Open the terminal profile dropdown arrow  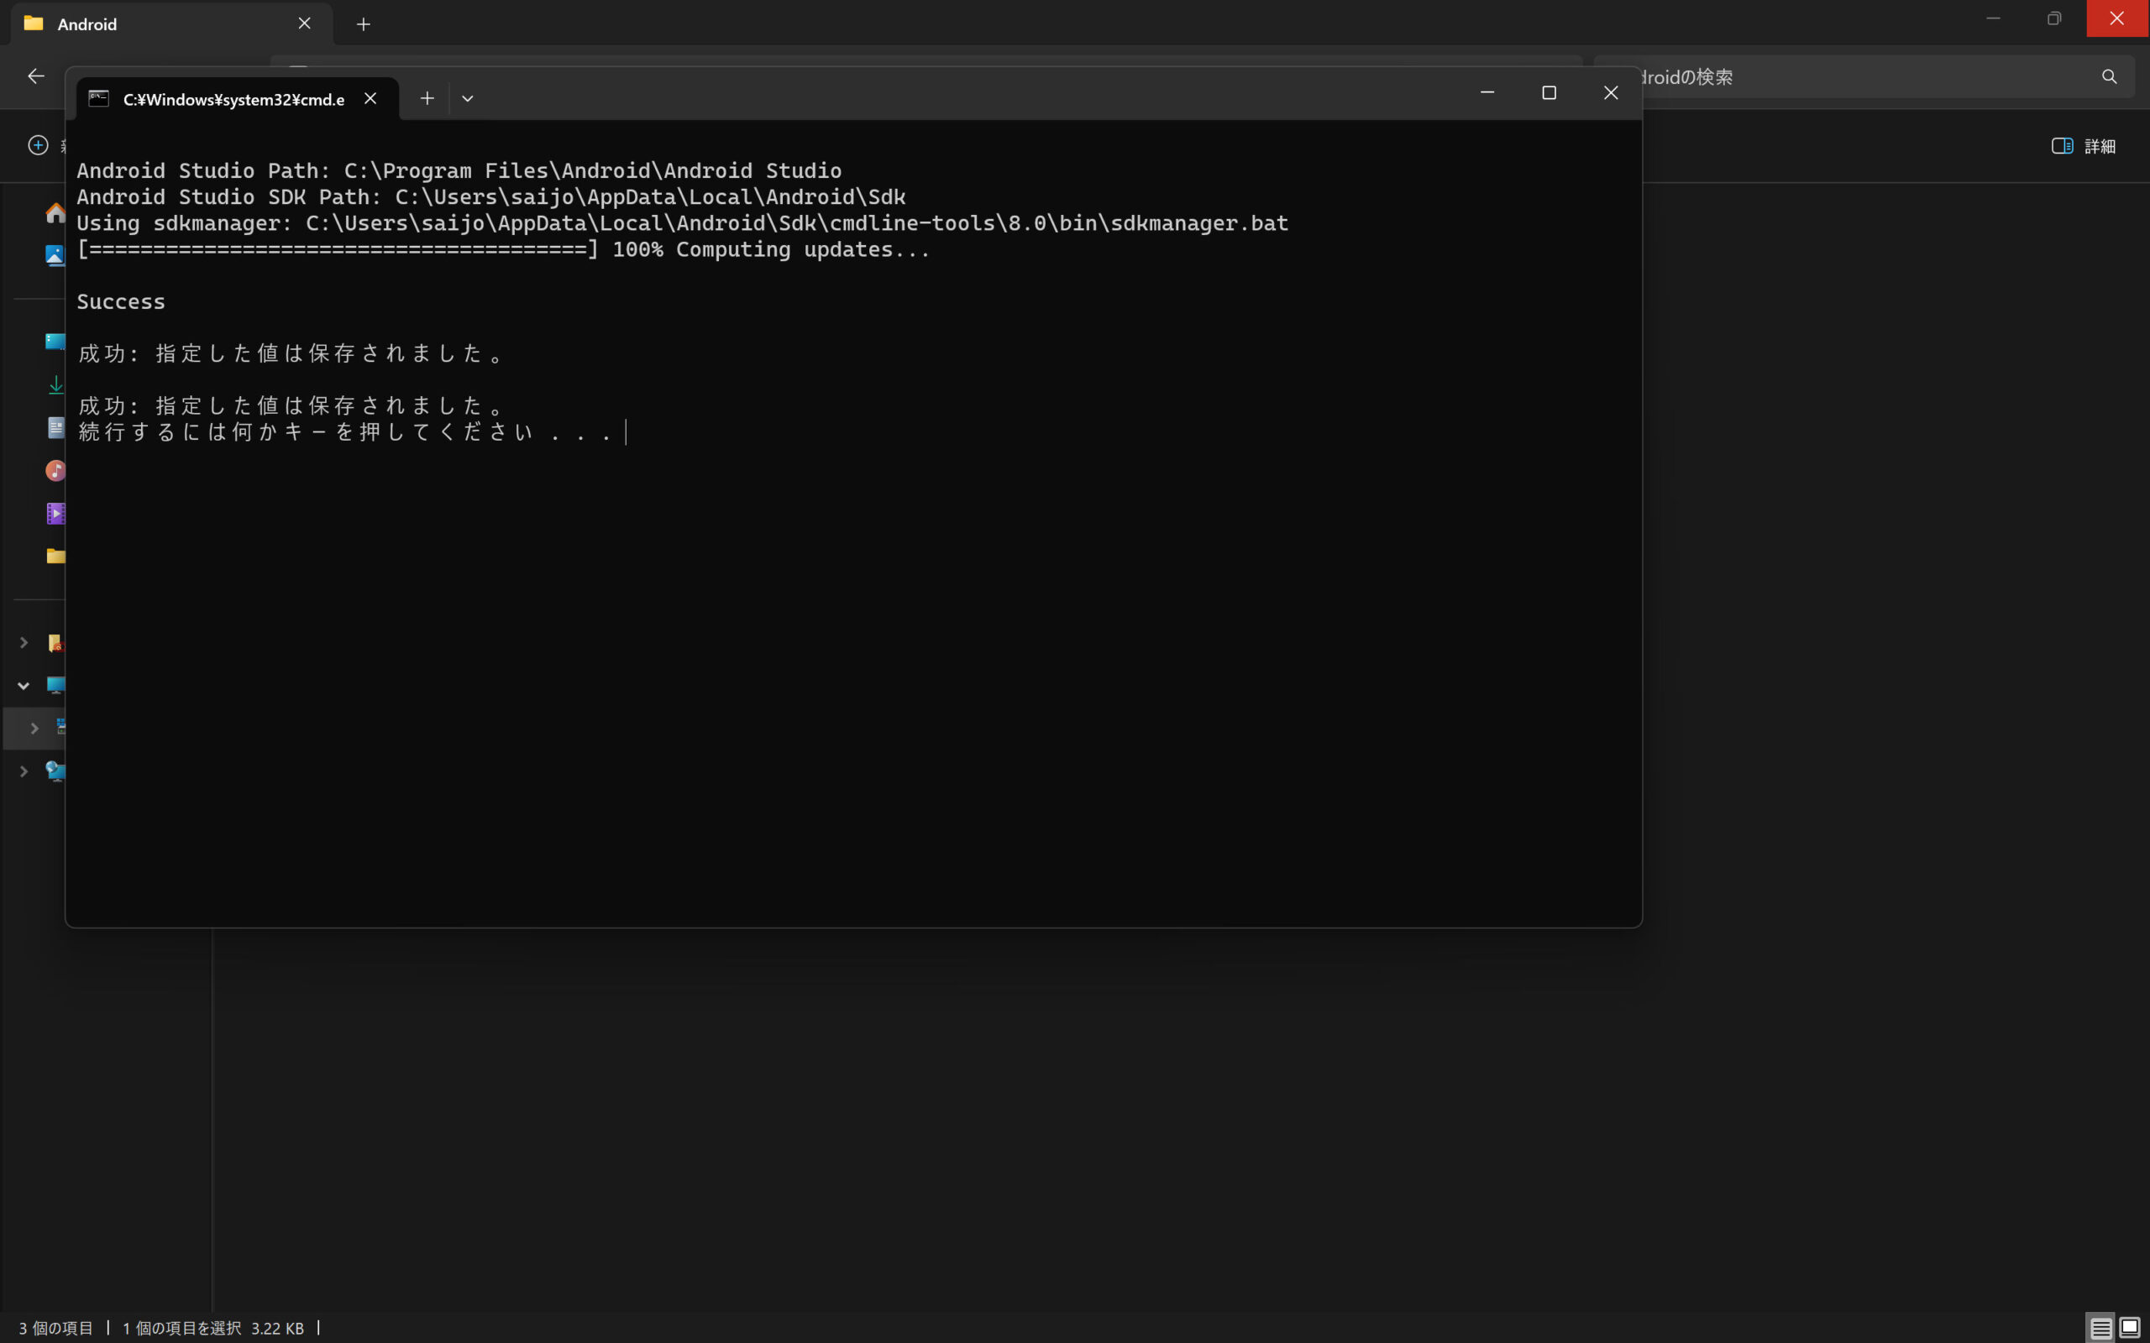467,98
